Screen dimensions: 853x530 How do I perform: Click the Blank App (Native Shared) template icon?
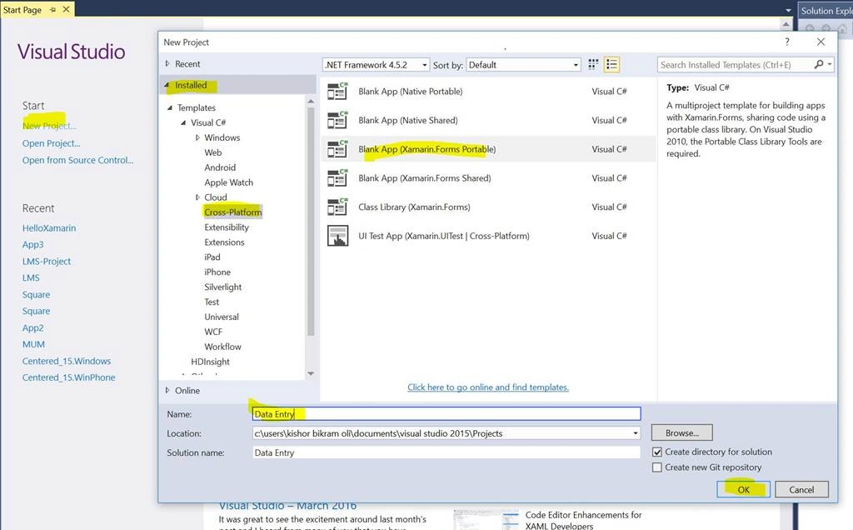[337, 120]
